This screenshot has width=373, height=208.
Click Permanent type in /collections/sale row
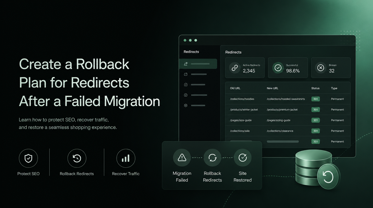coord(337,131)
